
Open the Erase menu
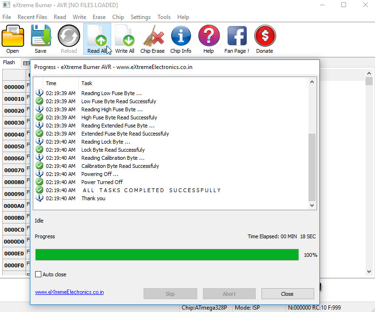pyautogui.click(x=99, y=17)
